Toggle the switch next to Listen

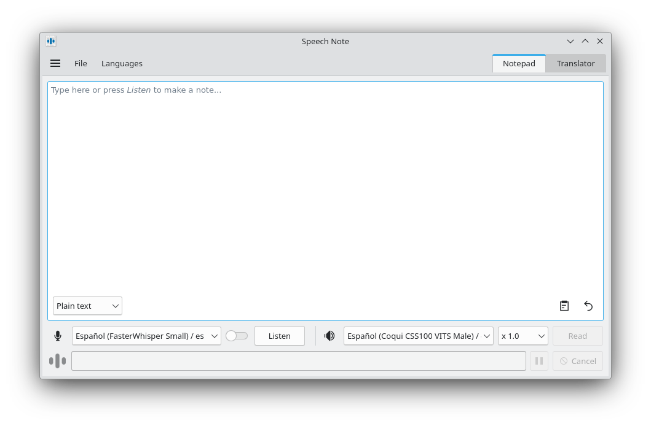[x=237, y=336]
